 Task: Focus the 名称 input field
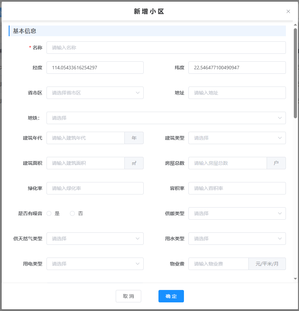(166, 48)
